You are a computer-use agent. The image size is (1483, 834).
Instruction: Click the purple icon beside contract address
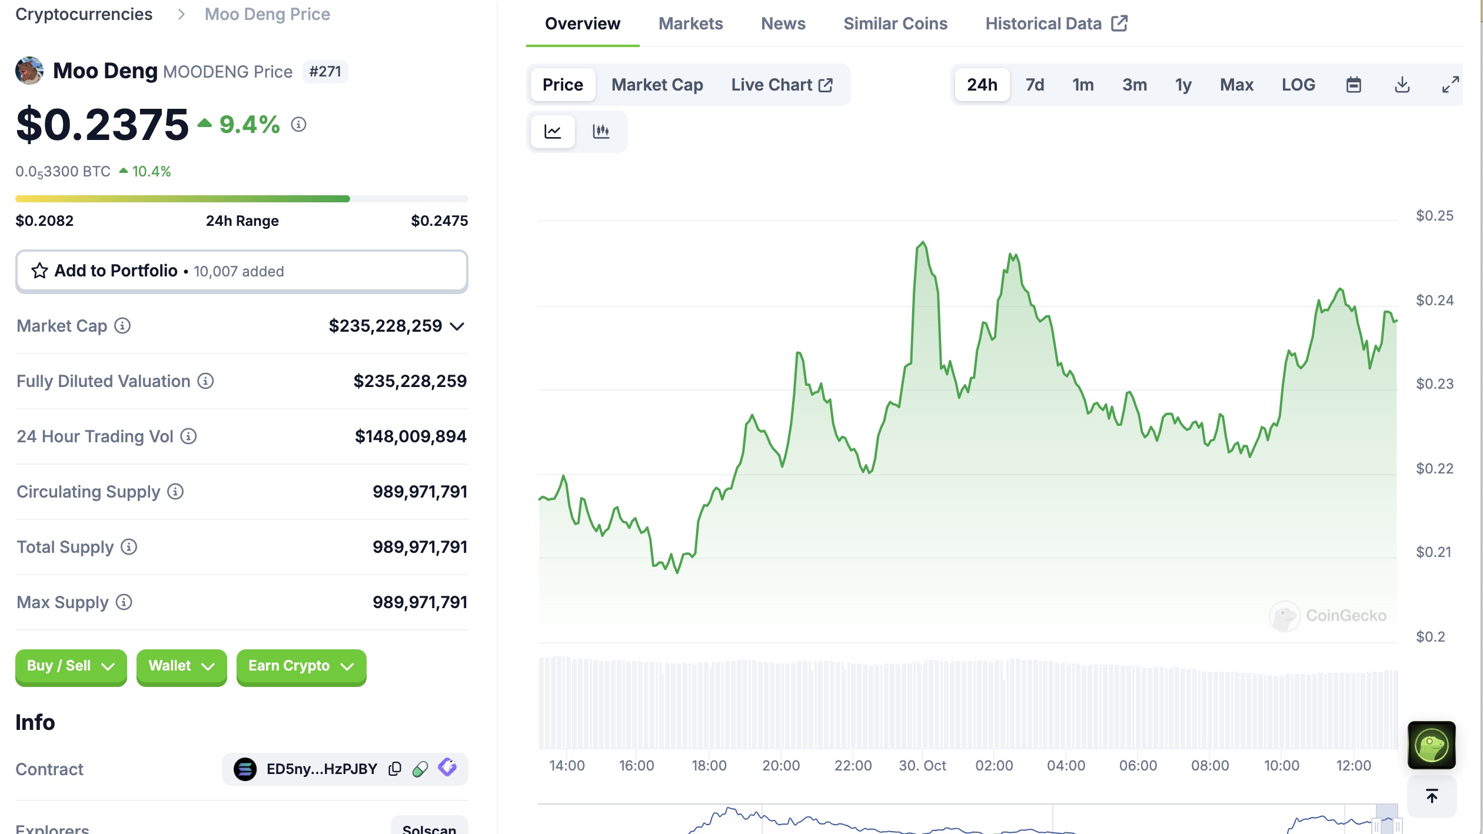(447, 767)
